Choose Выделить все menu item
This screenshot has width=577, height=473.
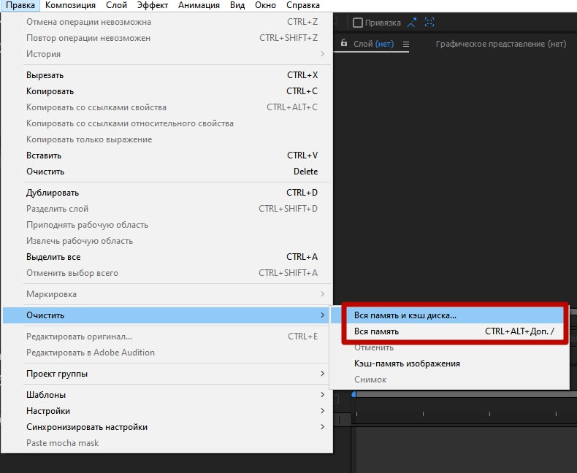point(167,257)
